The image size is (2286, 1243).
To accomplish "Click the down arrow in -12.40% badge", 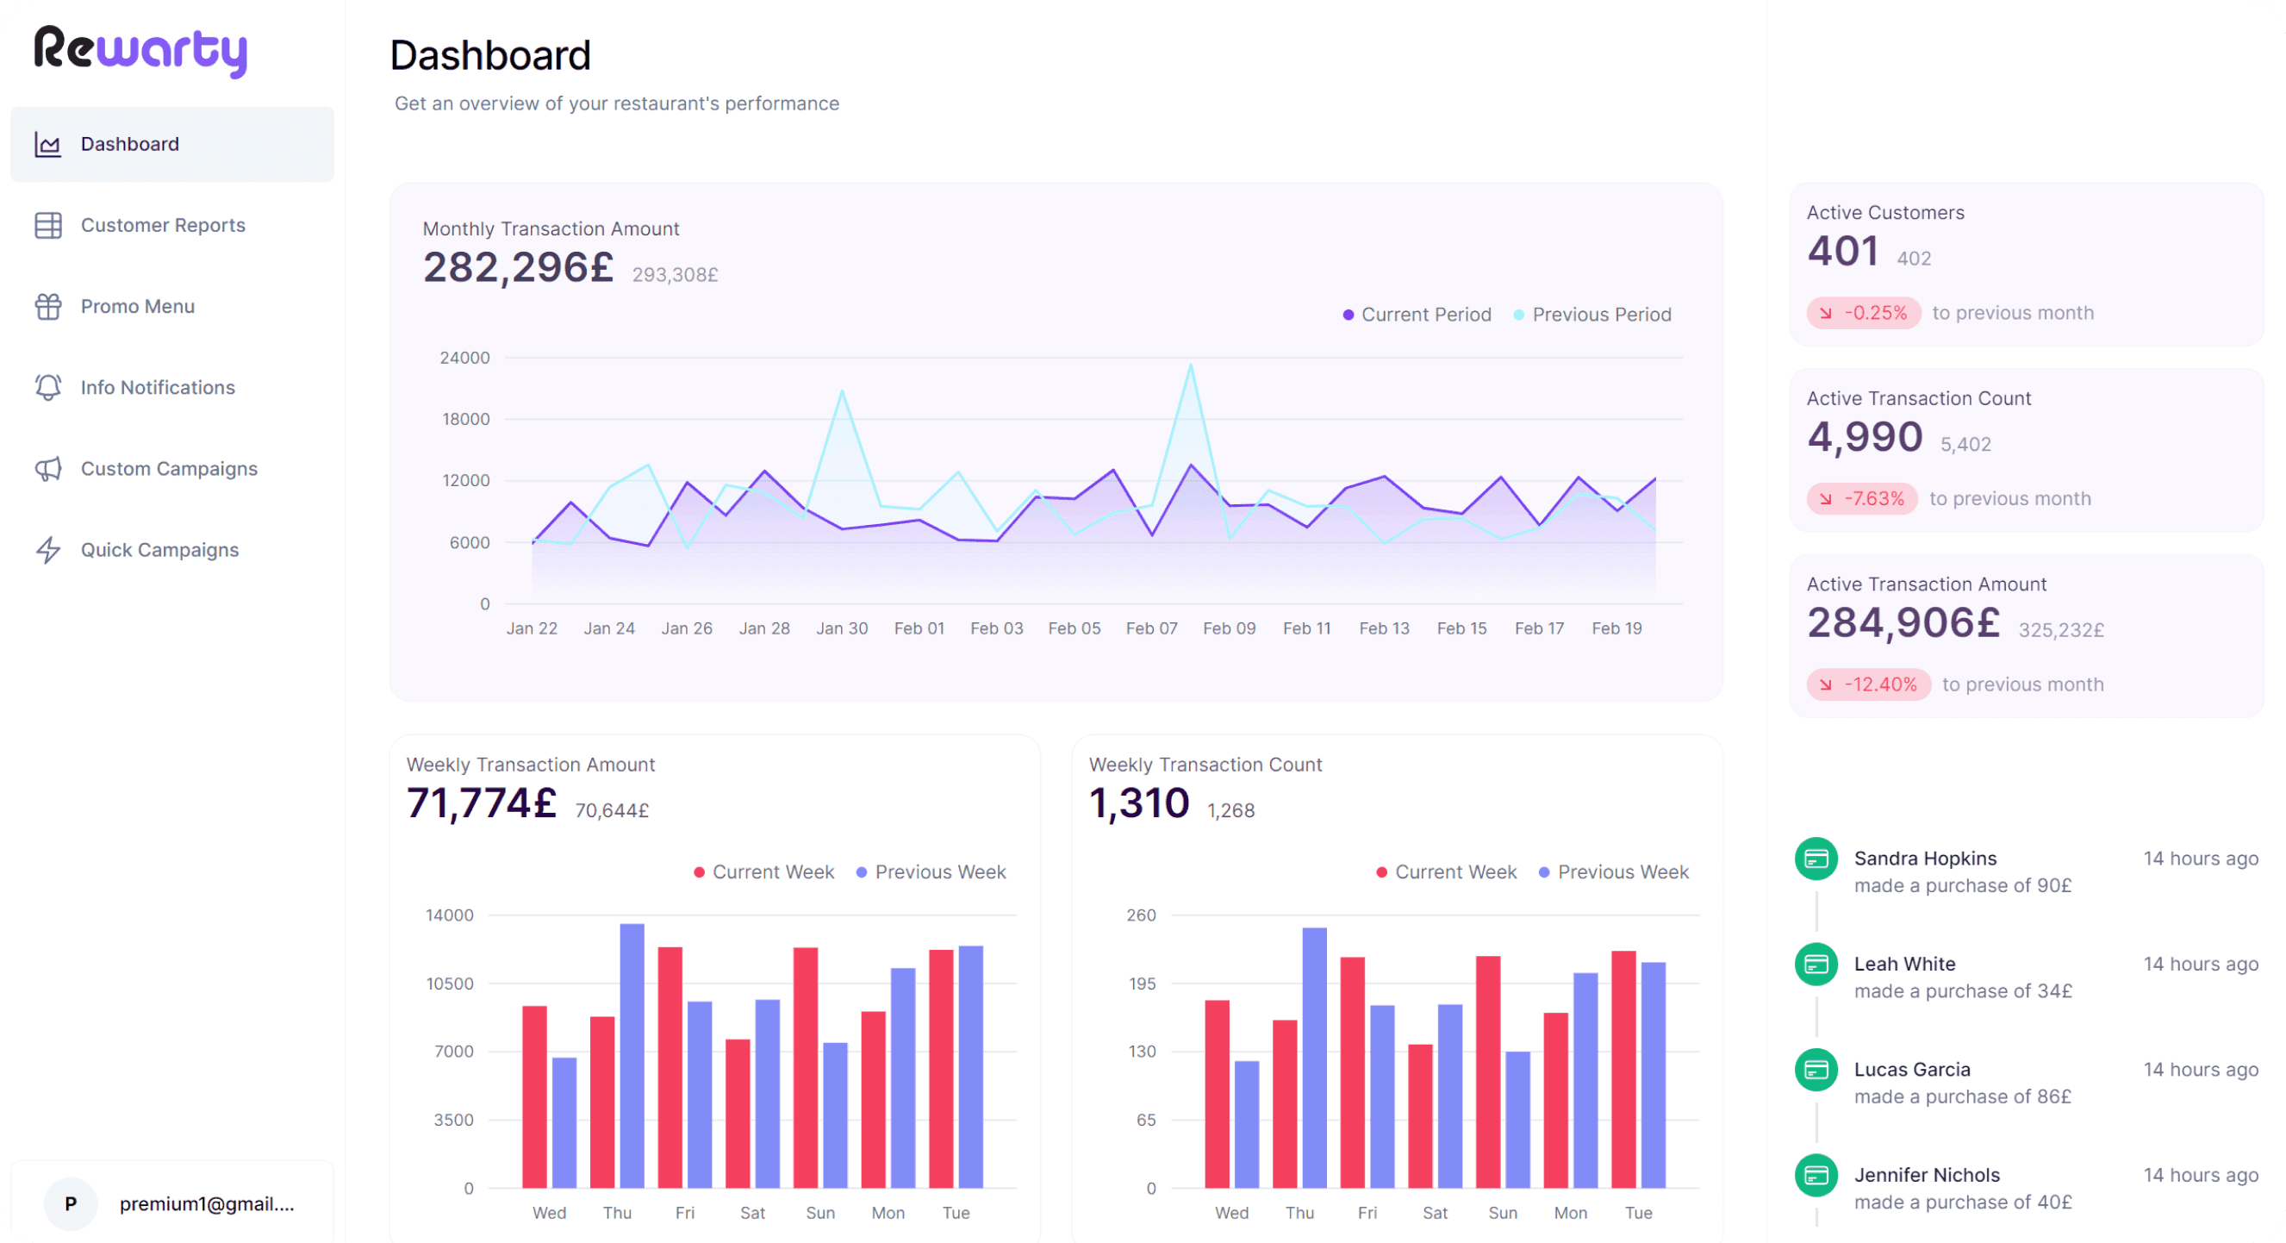I will 1825,684.
